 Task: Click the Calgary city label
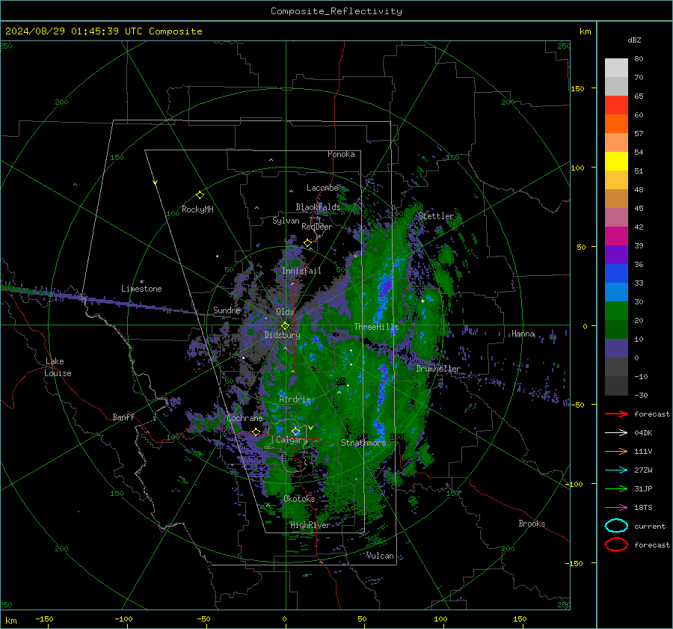292,440
